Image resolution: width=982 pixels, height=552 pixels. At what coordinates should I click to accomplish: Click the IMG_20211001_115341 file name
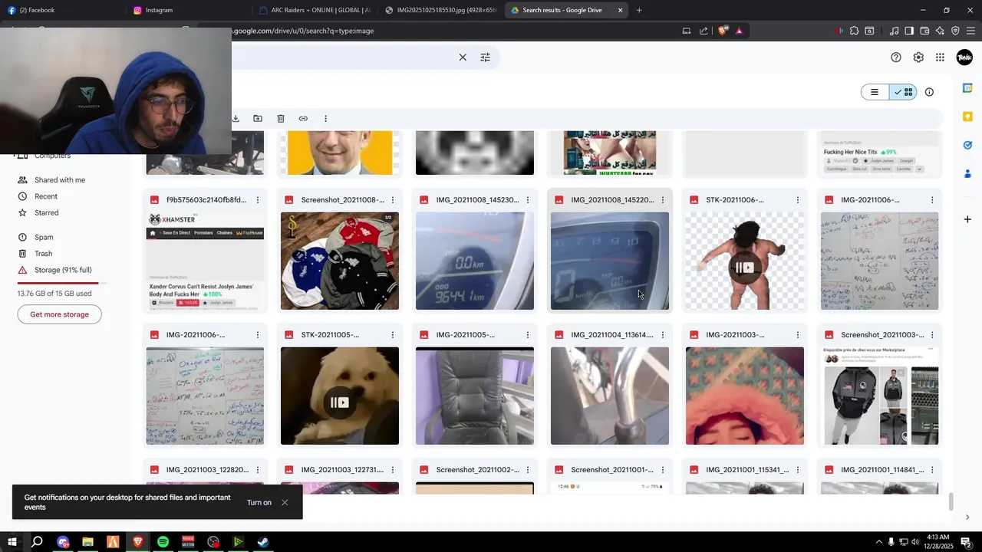[747, 470]
